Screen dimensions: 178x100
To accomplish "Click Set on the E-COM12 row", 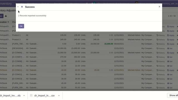I will 170,75.
